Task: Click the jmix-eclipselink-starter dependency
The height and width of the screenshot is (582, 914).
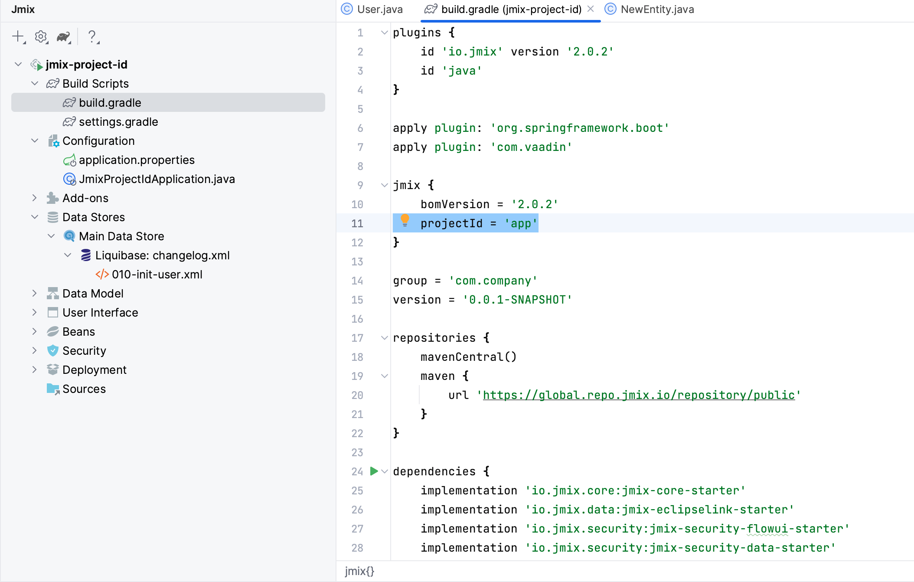Action: click(x=659, y=510)
